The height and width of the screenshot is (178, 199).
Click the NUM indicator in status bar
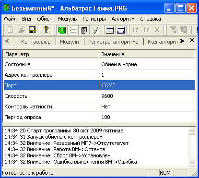pyautogui.click(x=165, y=173)
